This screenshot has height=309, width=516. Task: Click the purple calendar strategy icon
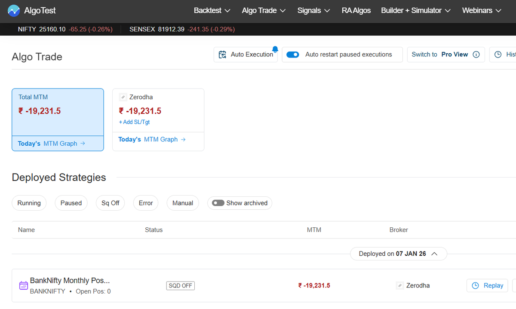24,285
